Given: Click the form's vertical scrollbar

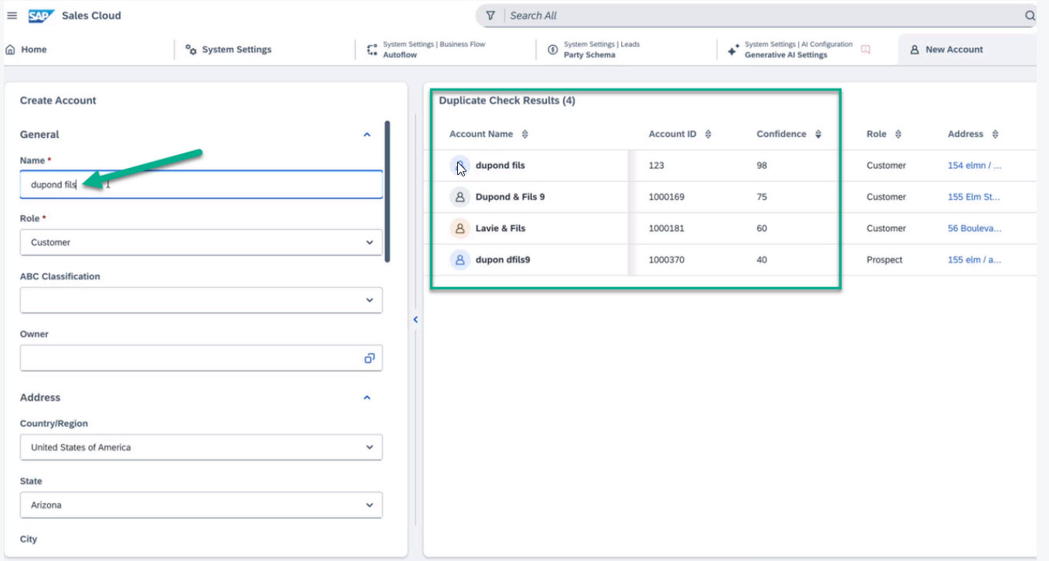Looking at the screenshot, I should (x=387, y=191).
